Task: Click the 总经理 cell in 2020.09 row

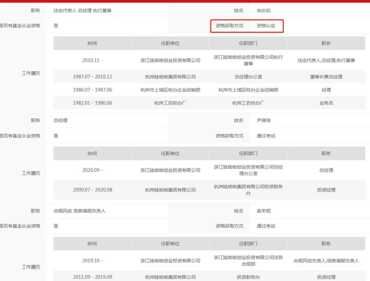Action: click(326, 170)
